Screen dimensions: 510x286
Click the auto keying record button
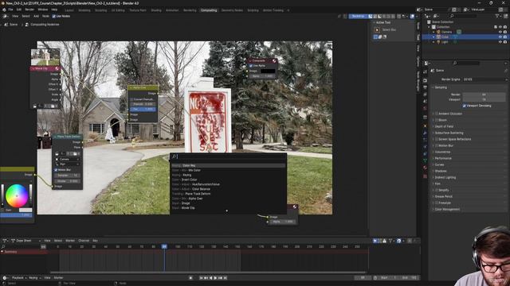190,278
